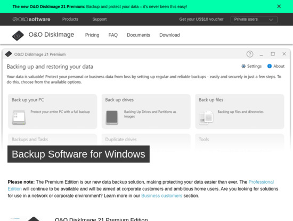Expand the Private users dropdown
Screen dimensions: 293x221
254,19
